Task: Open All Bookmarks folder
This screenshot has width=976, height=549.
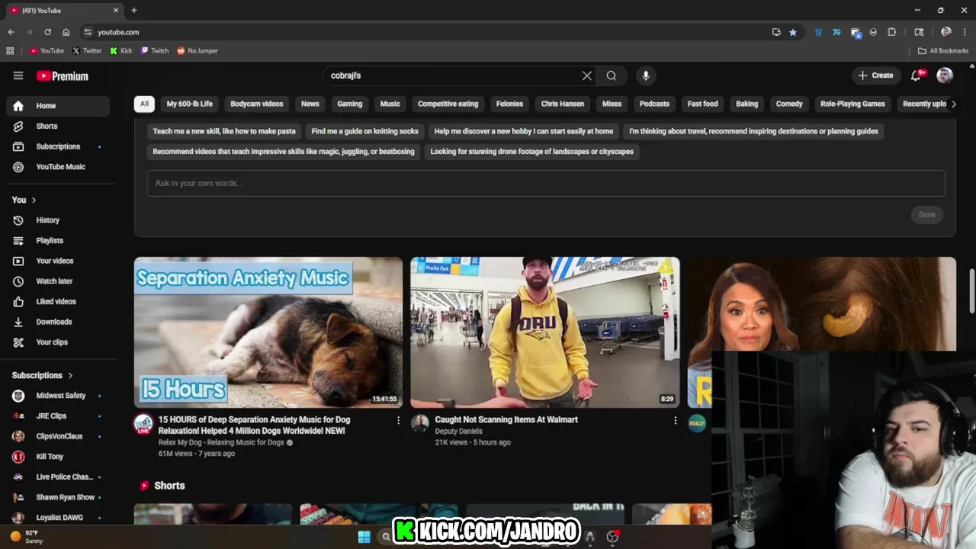Action: (943, 51)
